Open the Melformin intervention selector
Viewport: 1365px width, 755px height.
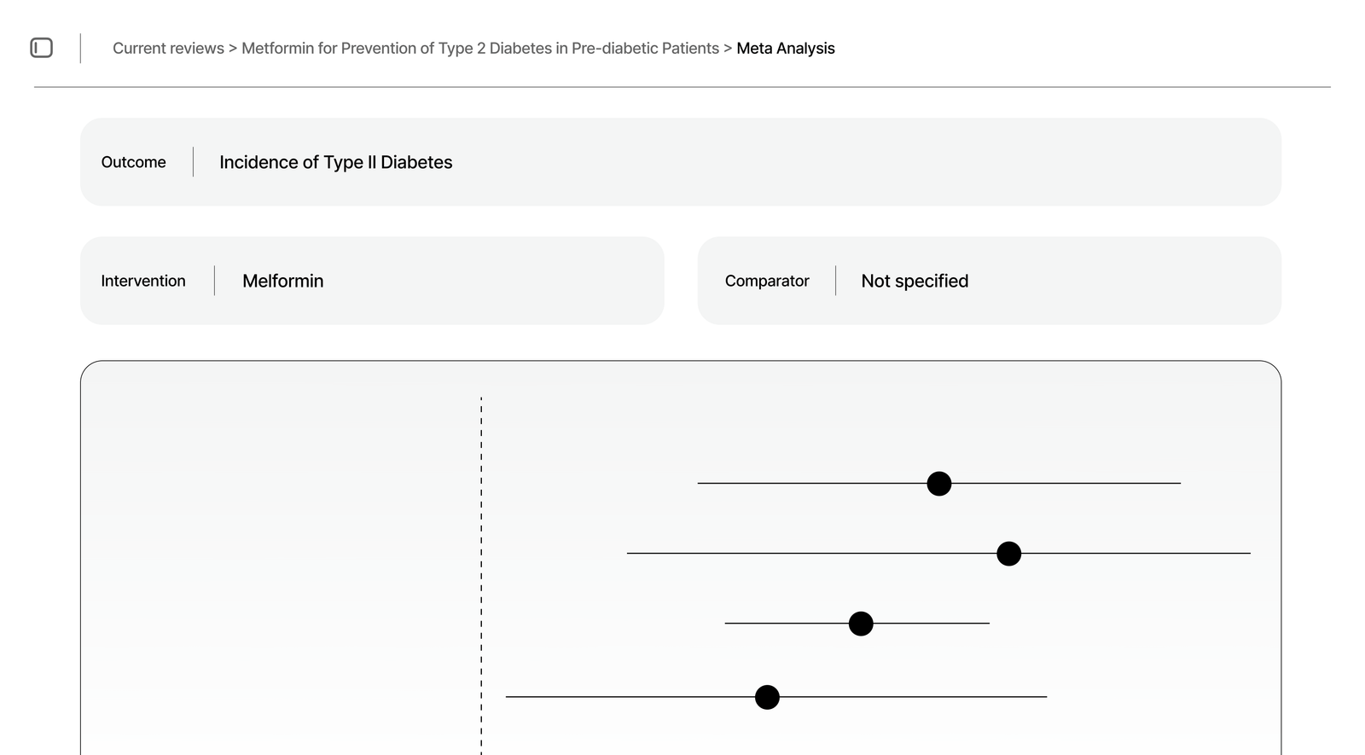pos(282,281)
